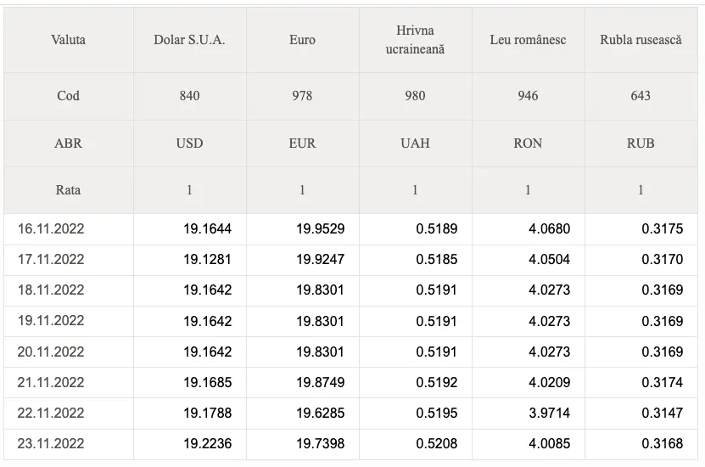
Task: Click the Leu românesc column header
Action: [529, 40]
